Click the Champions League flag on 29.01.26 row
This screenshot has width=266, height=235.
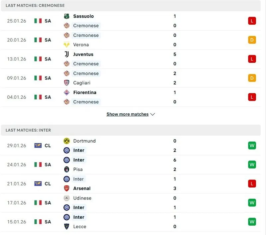pyautogui.click(x=38, y=146)
